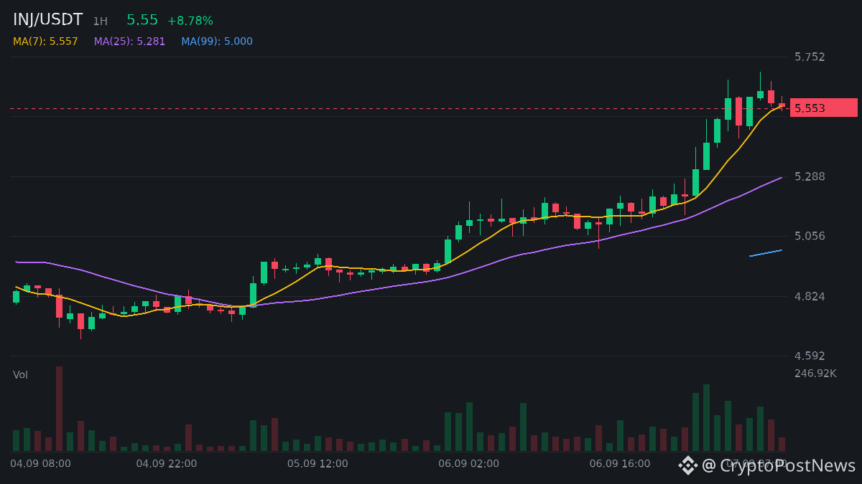The width and height of the screenshot is (862, 484).
Task: Click the Binance logo icon in watermark
Action: coord(688,465)
